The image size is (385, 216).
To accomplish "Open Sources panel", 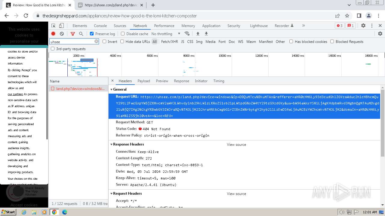I will pos(120,26).
